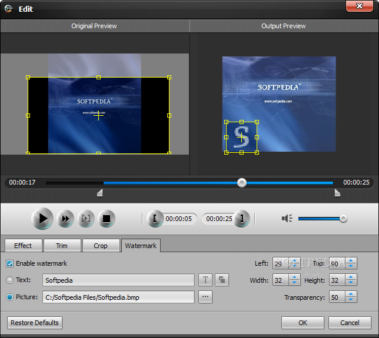Viewport: 379px width, 338px height.
Task: Click the Top position value field
Action: 337,263
